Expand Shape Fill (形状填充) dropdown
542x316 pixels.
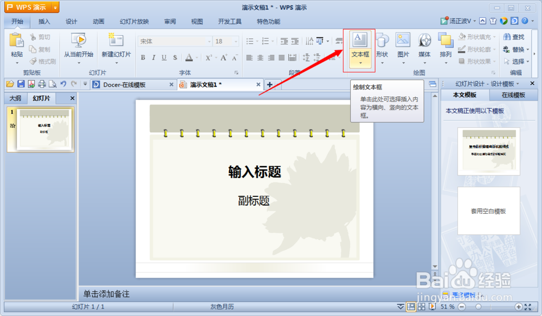click(495, 37)
